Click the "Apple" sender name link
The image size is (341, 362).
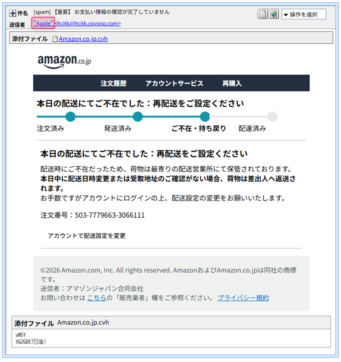(x=43, y=23)
